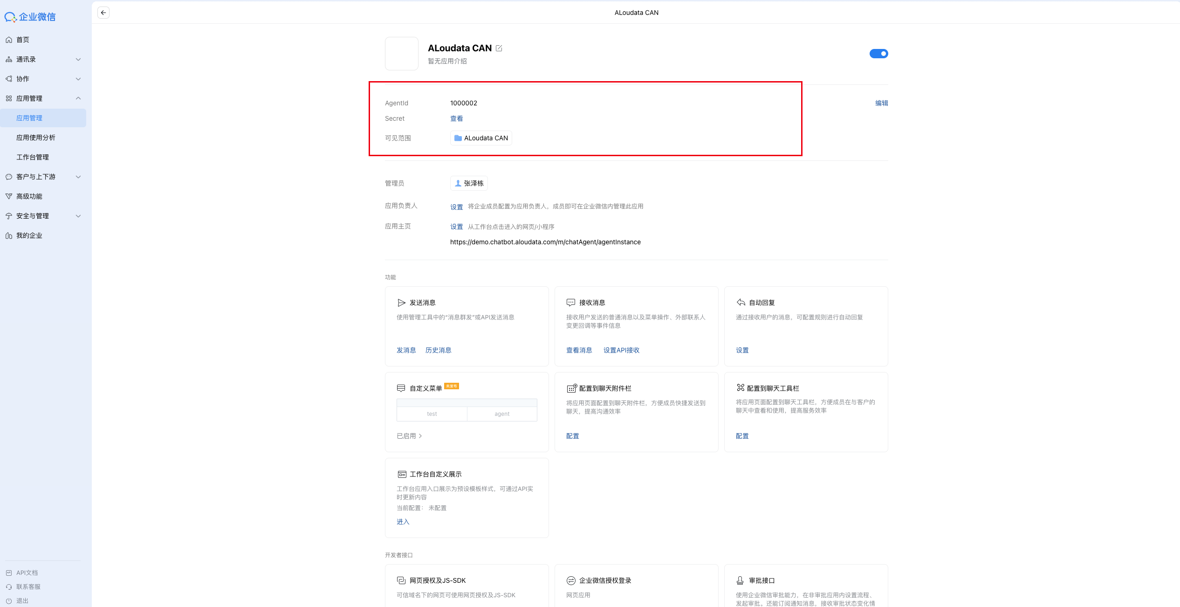This screenshot has width=1180, height=607.
Task: Select the highlighted 应用管理 submenu item
Action: pyautogui.click(x=43, y=118)
